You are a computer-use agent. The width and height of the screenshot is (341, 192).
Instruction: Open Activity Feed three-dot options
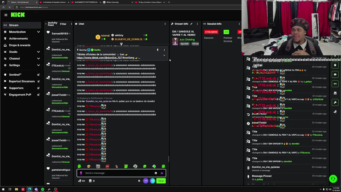coord(71,24)
